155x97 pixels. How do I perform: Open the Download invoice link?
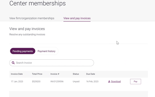coord(116,81)
